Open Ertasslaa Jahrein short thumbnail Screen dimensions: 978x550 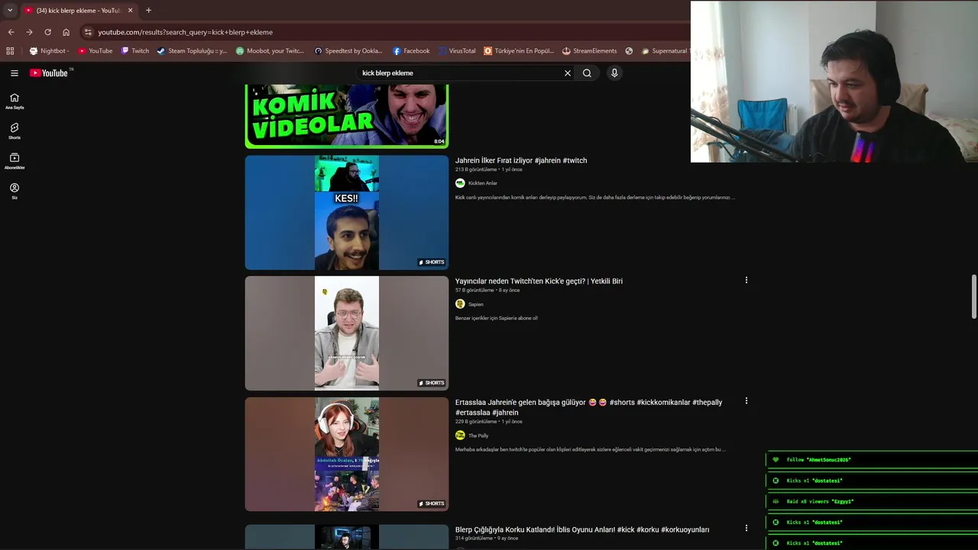pos(347,454)
